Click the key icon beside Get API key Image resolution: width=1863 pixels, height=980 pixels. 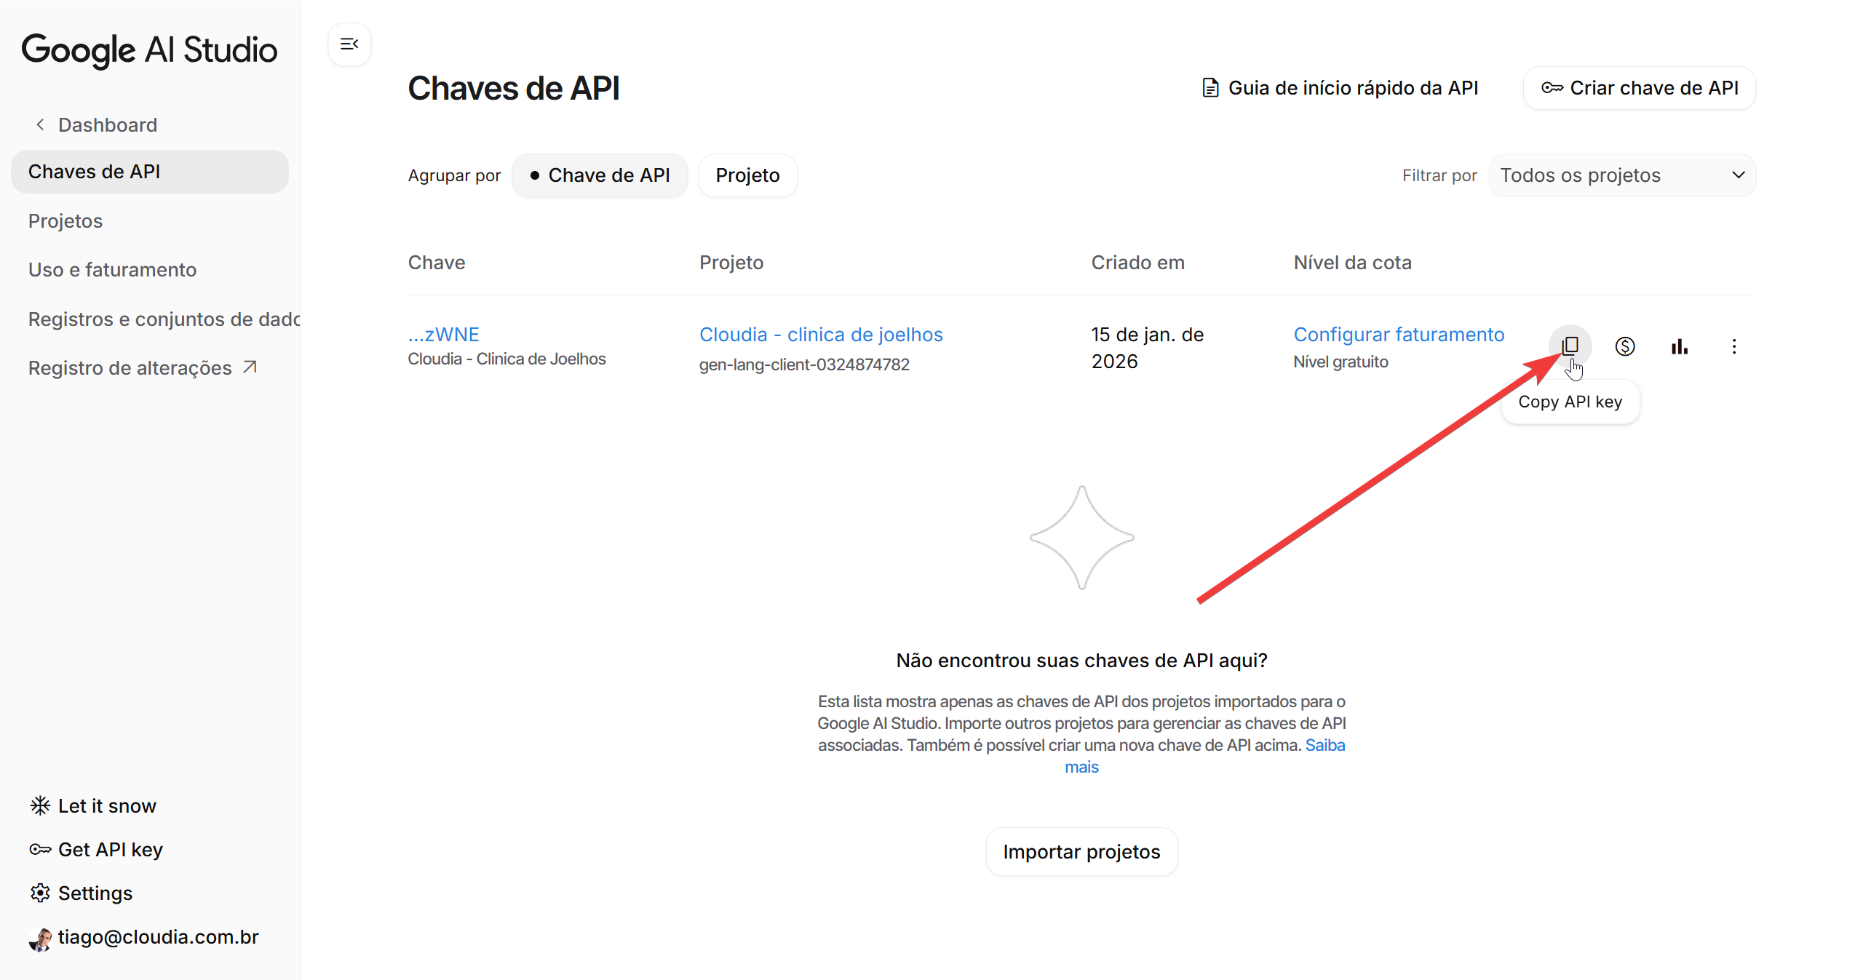click(40, 849)
